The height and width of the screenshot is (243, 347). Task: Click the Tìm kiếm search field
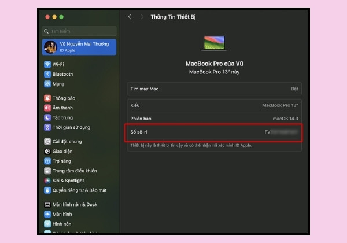pos(79,31)
